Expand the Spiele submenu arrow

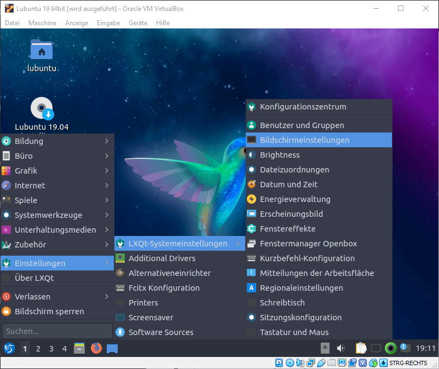pyautogui.click(x=107, y=200)
